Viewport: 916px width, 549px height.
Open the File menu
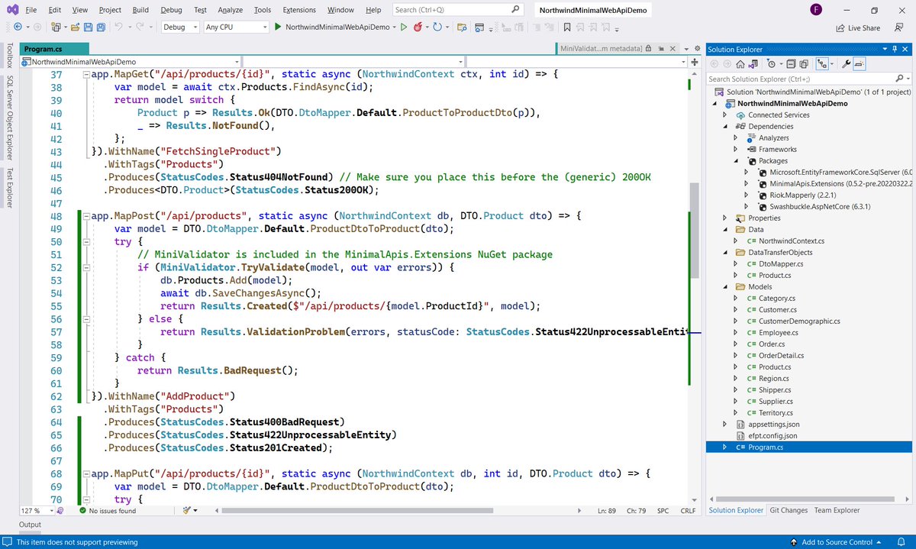tap(31, 10)
